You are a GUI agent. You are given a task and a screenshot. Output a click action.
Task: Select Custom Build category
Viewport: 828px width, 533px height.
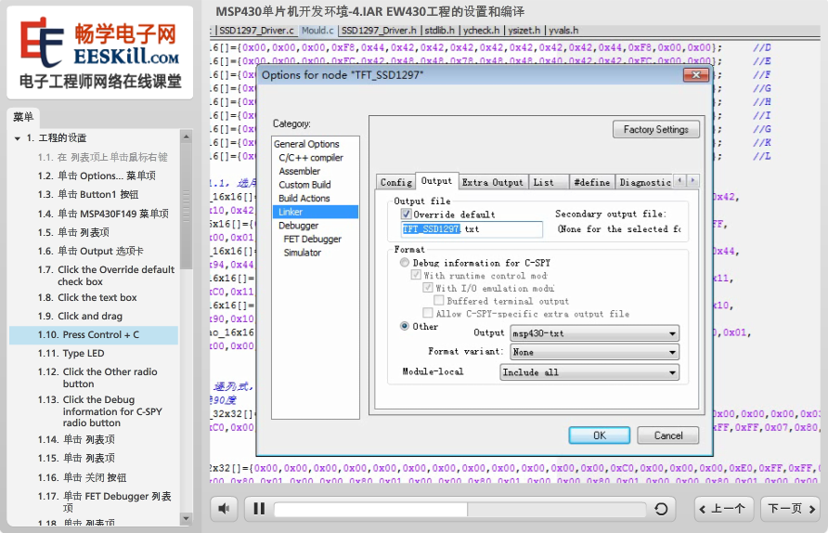[304, 185]
